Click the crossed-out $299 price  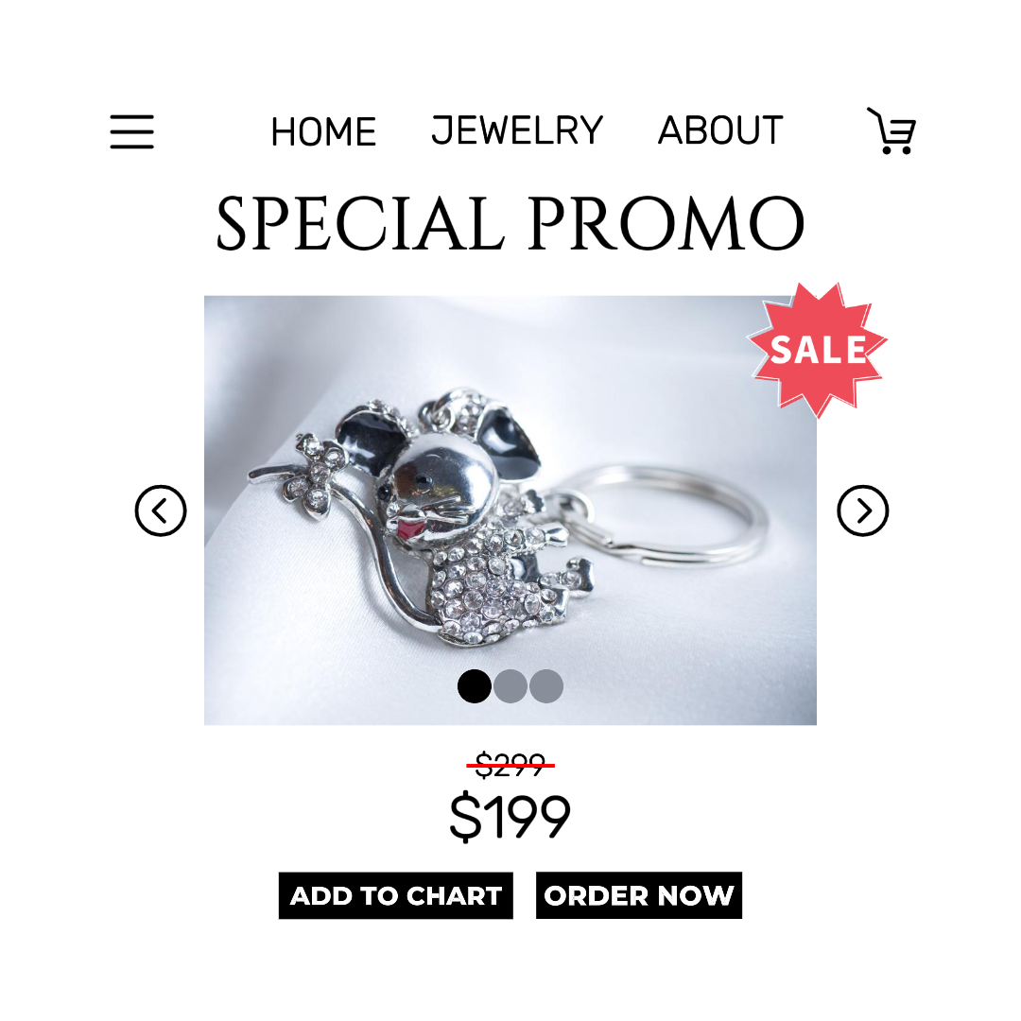pyautogui.click(x=510, y=765)
